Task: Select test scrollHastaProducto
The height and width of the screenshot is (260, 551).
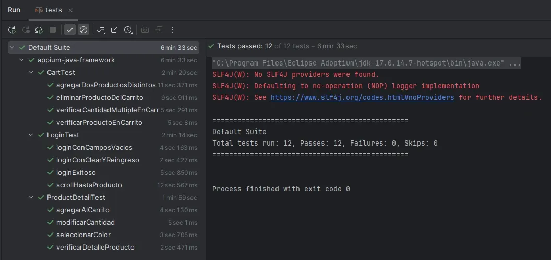Action: [x=103, y=185]
